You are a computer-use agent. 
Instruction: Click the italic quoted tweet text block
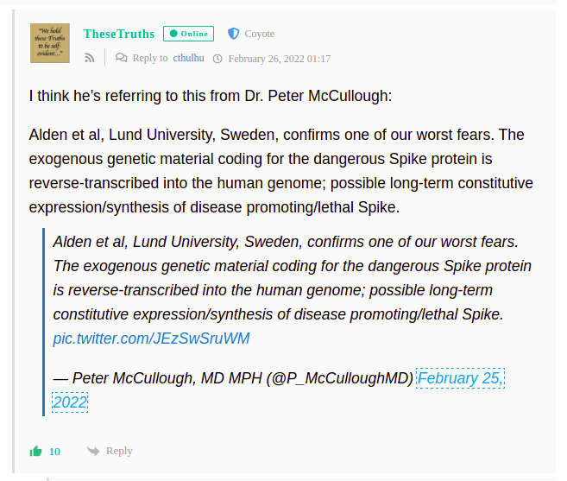(293, 278)
